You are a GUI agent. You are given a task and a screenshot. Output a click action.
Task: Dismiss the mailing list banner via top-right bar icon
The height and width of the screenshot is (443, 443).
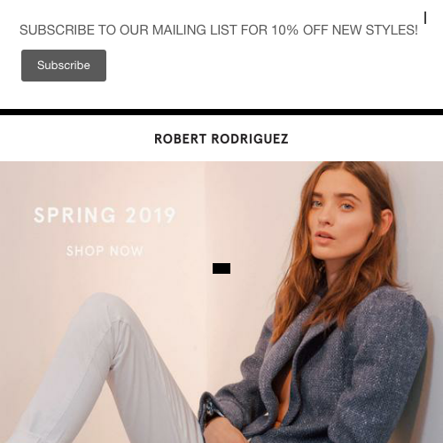point(425,18)
